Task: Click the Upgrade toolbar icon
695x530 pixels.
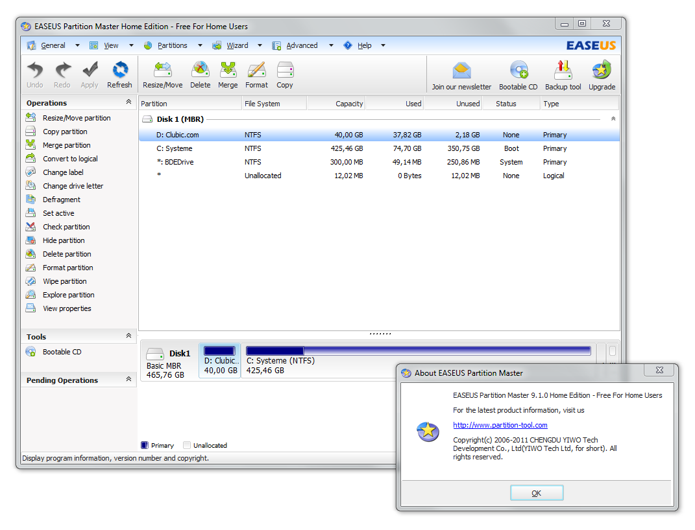Action: tap(602, 76)
